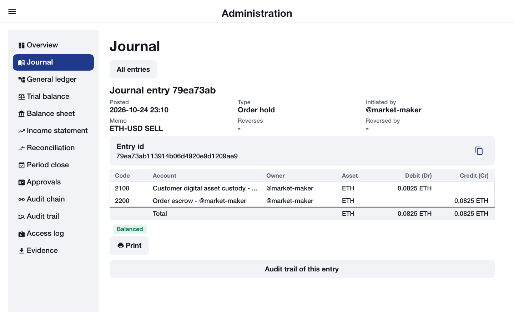This screenshot has width=514, height=321.
Task: Click the Reconciliation arrows icon
Action: (x=21, y=148)
